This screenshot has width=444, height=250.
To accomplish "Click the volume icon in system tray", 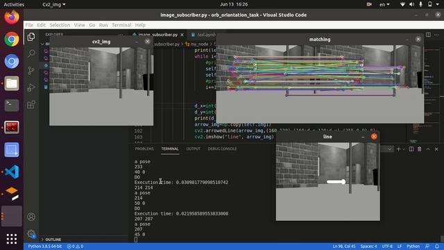I will [411, 5].
